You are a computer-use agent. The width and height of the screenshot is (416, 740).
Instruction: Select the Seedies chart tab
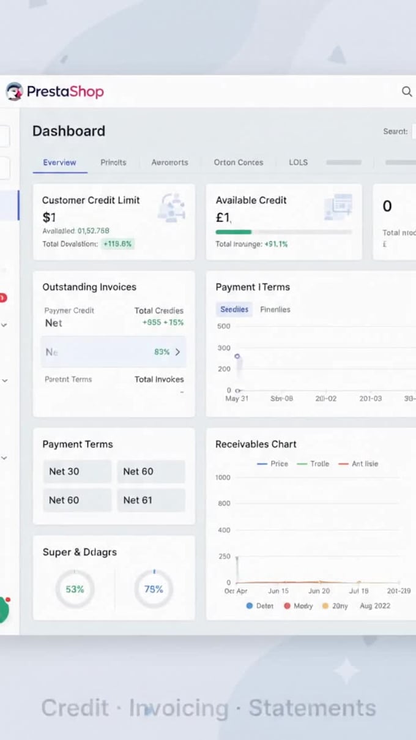[x=234, y=310]
